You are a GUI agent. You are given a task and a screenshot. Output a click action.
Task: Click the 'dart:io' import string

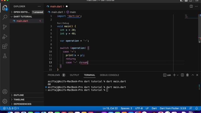point(74,16)
